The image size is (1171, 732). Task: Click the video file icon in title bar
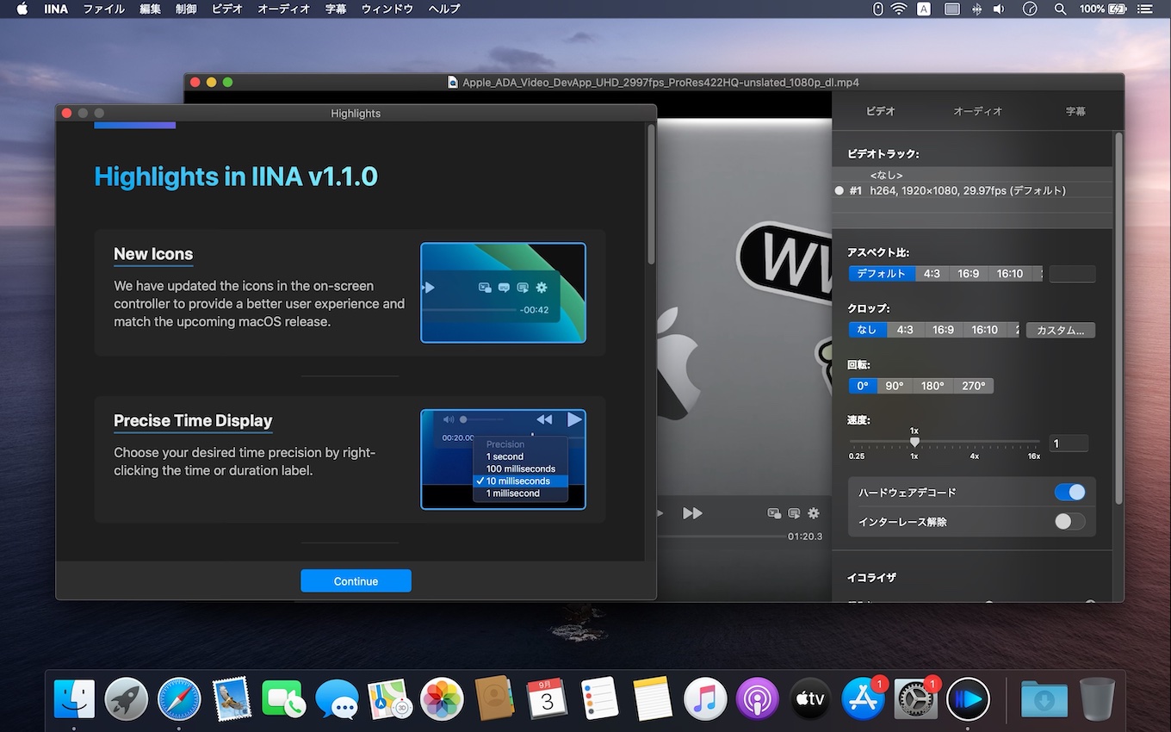click(x=453, y=83)
